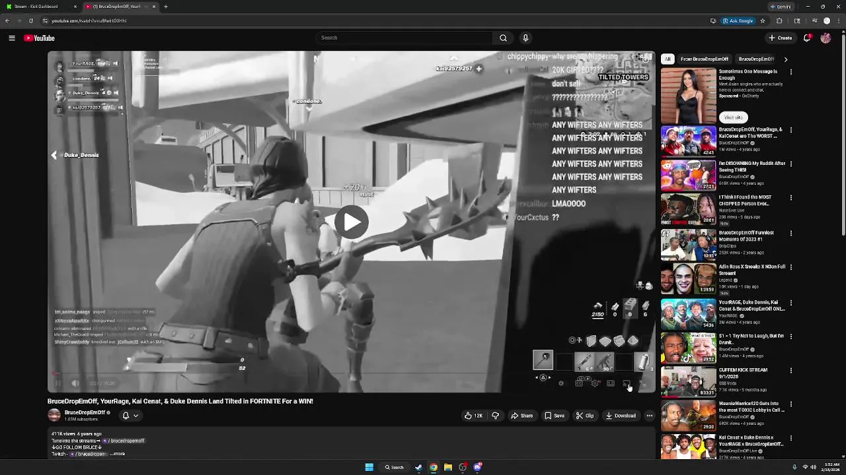Close the Kick Dashboard tab
Viewport: 846px width, 475px height.
pos(75,7)
